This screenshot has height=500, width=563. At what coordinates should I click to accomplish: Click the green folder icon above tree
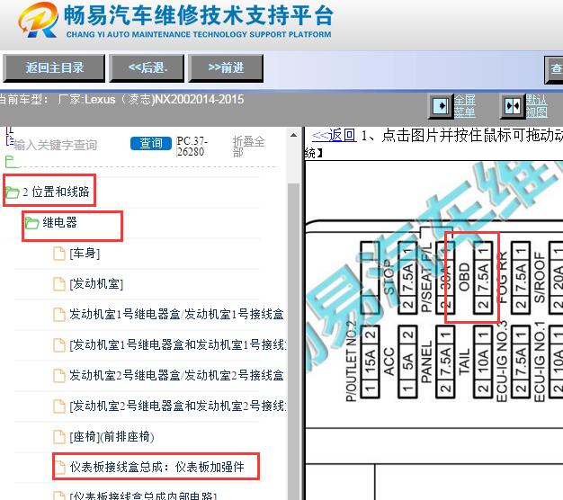click(x=12, y=162)
